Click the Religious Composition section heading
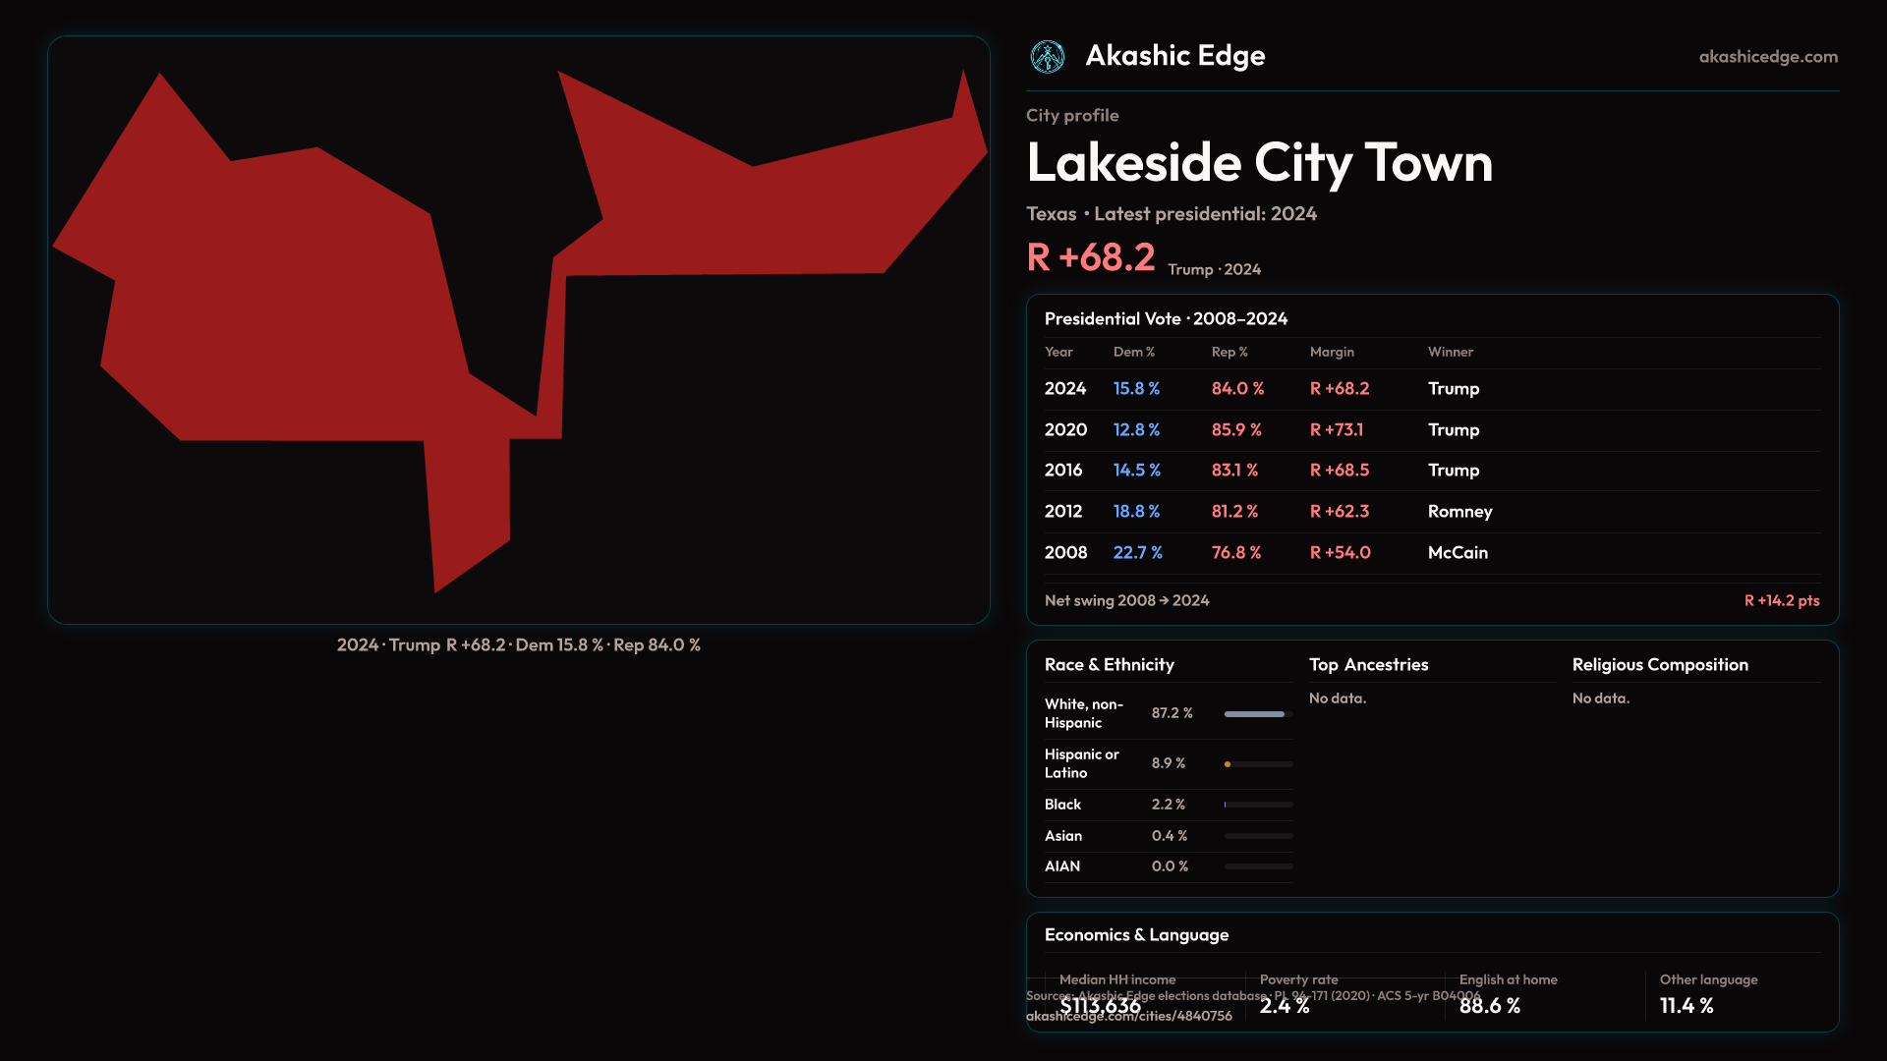The width and height of the screenshot is (1887, 1061). point(1659,665)
